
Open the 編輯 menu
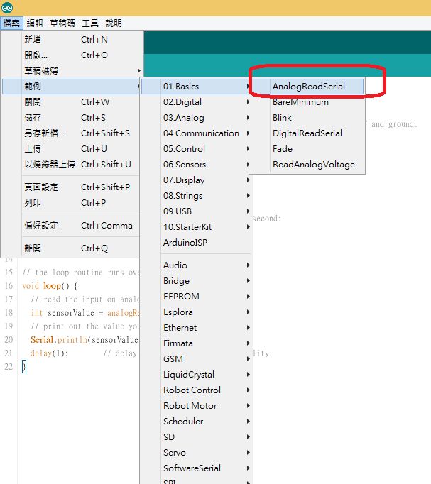[x=35, y=23]
